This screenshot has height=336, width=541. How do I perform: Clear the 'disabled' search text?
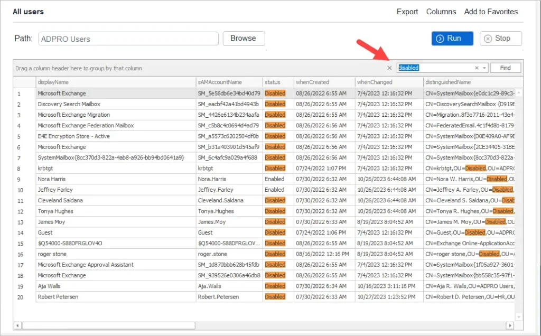point(477,68)
